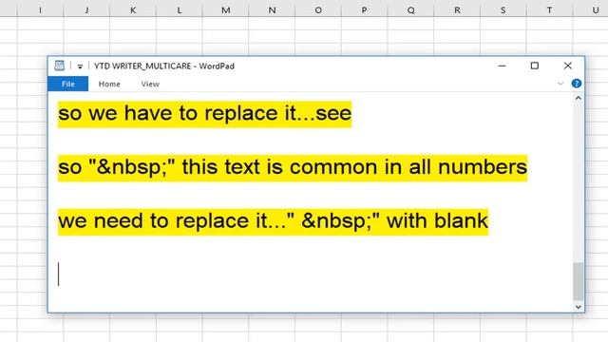Click the WordPad scrollbar down arrow

point(579,307)
